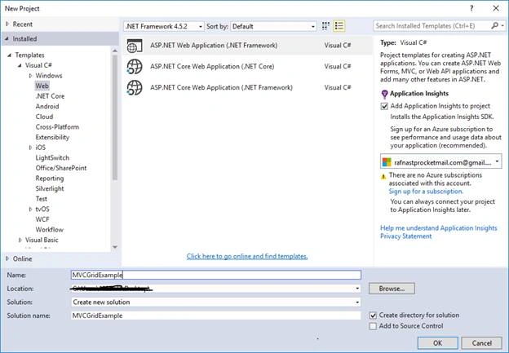Expand the Online section
509x353 pixels.
(x=7, y=258)
